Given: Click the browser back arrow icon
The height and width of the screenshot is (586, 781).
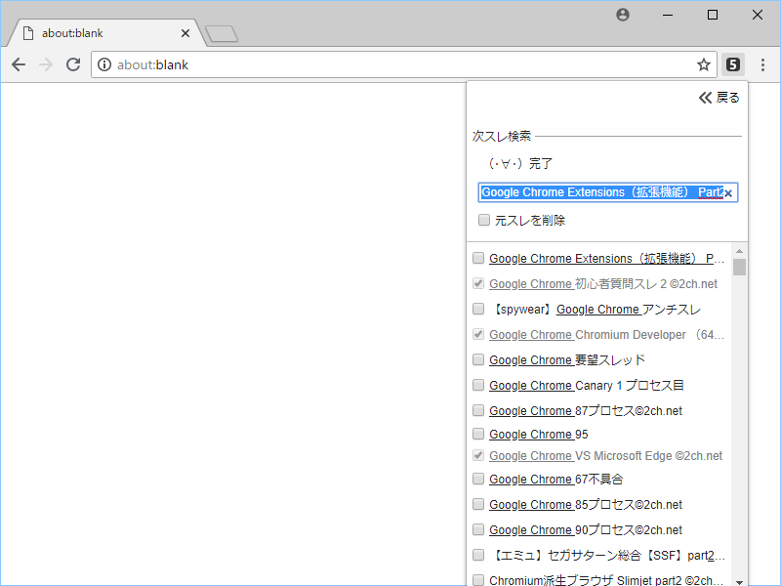Looking at the screenshot, I should (19, 64).
